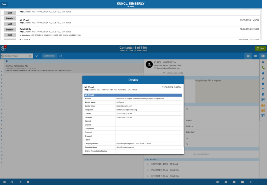Click the Done button in Call History
The image size is (267, 185).
(4, 4)
